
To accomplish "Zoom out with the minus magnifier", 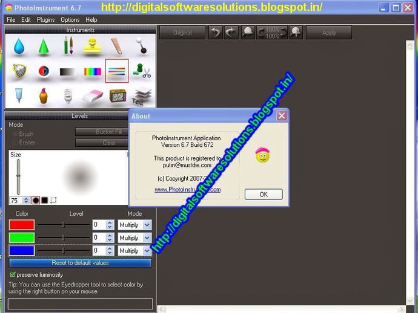I will pyautogui.click(x=248, y=33).
